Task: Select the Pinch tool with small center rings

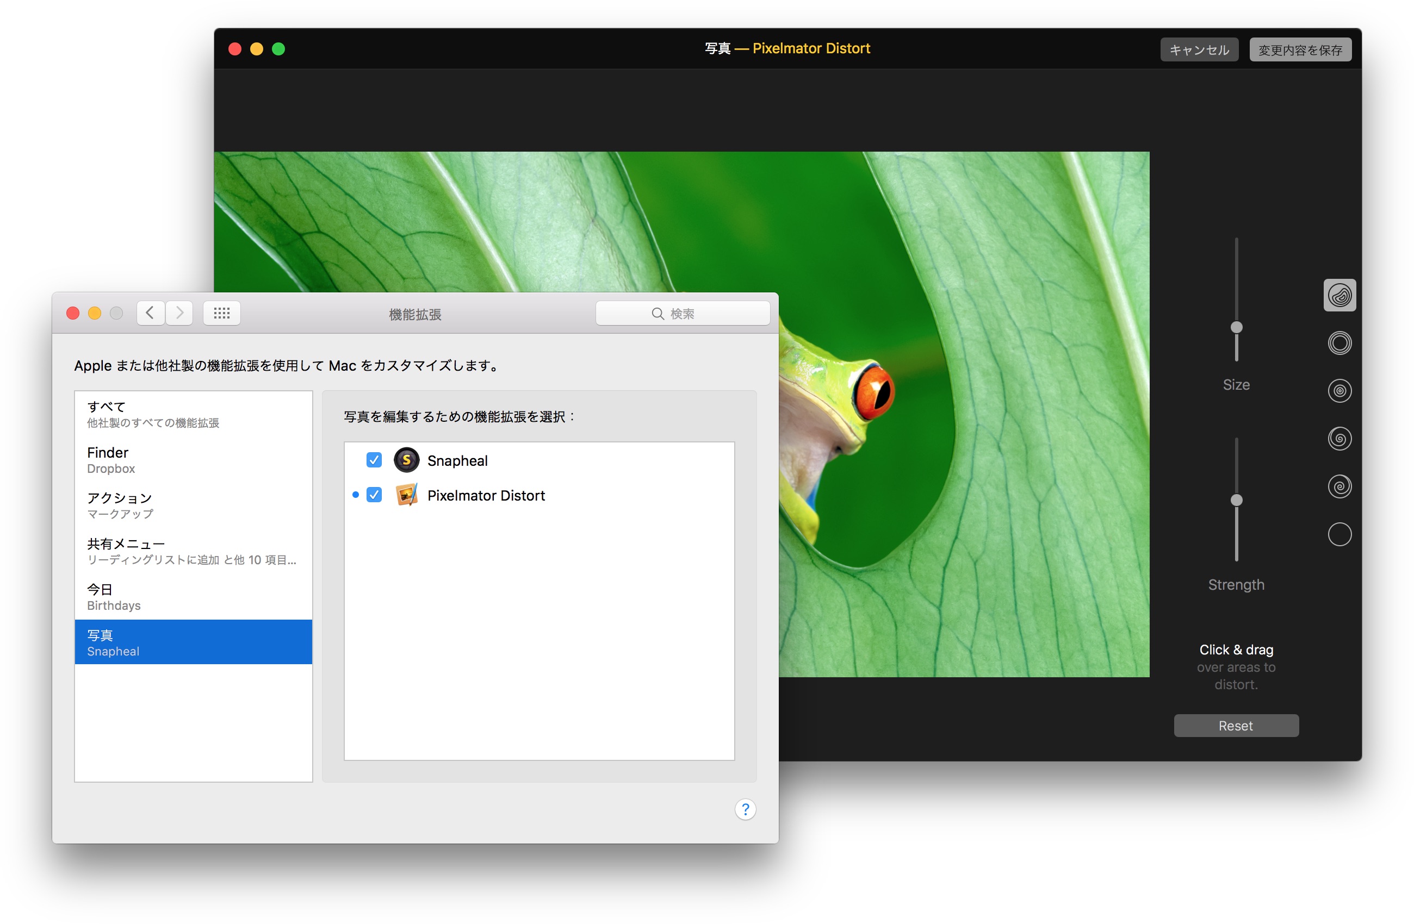Action: [1339, 391]
